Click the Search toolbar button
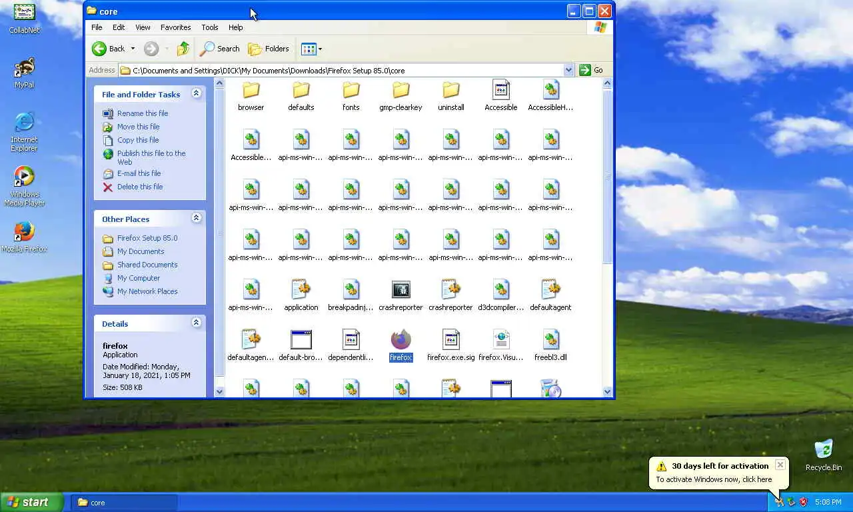Viewport: 853px width, 512px height. pos(220,49)
